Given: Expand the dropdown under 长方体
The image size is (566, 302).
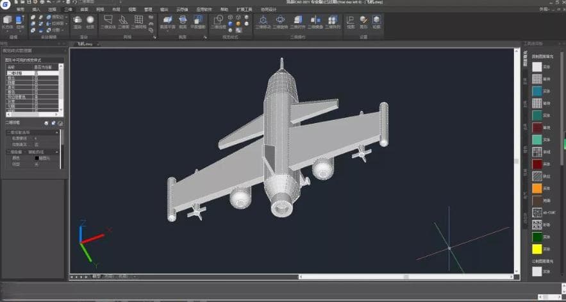Looking at the screenshot, I should 7,31.
